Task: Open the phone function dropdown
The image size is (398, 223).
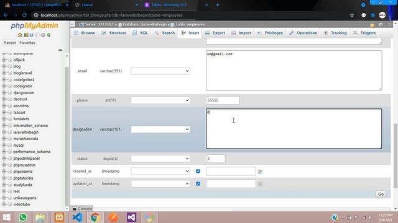Action: tap(160, 100)
